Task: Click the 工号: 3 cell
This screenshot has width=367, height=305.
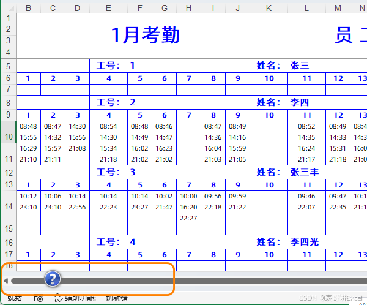Action: point(116,172)
